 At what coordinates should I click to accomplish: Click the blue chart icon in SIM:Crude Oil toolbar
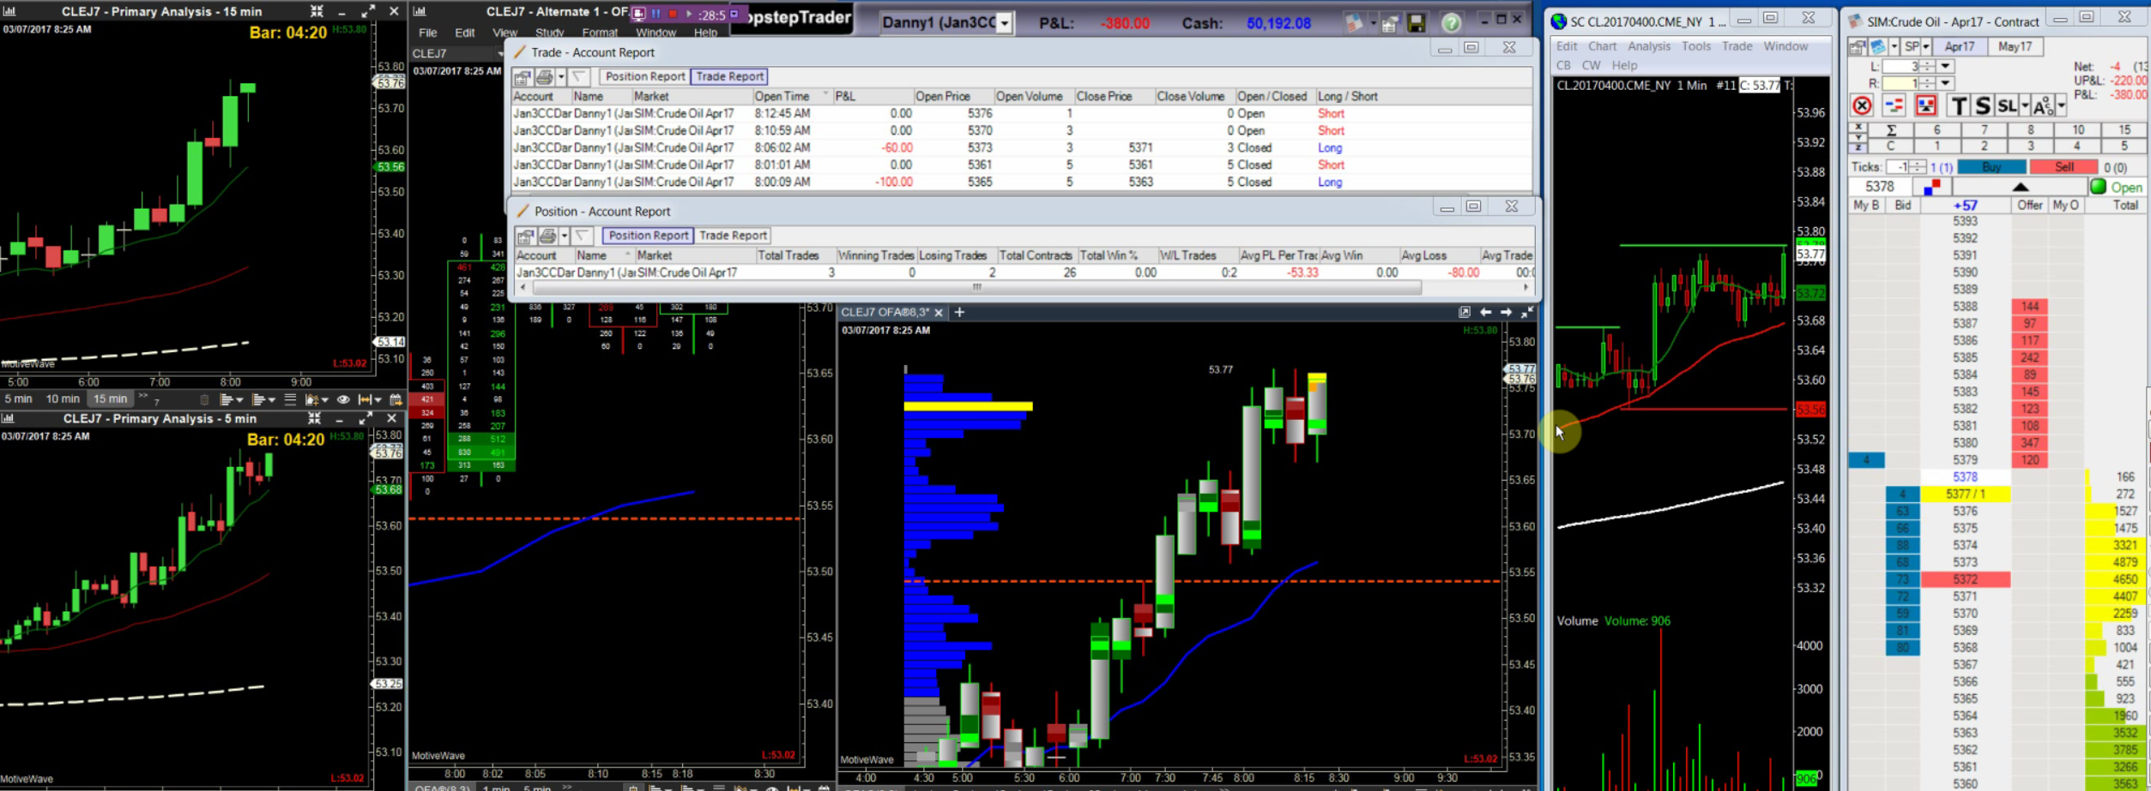coord(1877,46)
